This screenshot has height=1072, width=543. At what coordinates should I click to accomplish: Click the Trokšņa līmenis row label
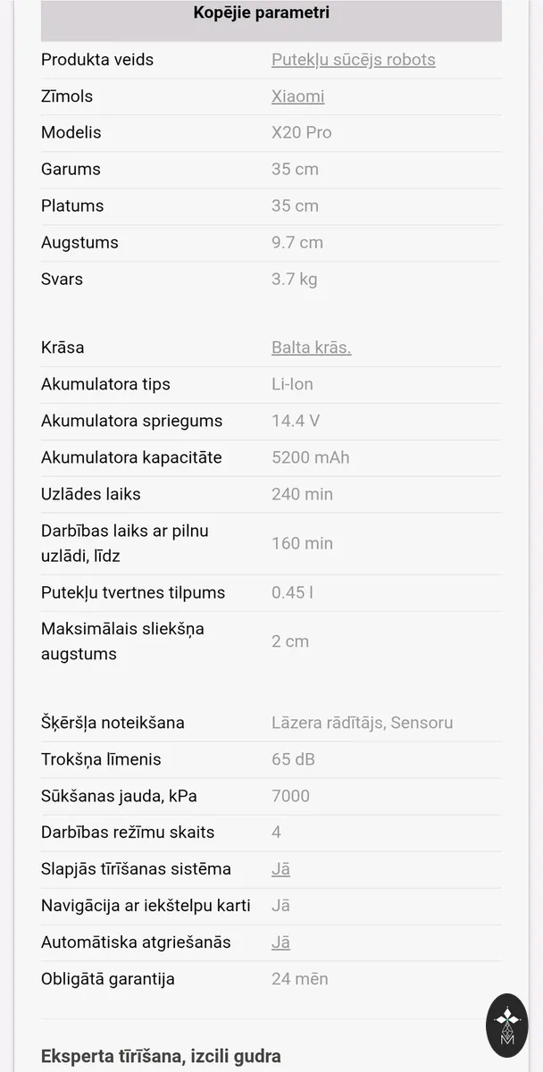(x=101, y=759)
